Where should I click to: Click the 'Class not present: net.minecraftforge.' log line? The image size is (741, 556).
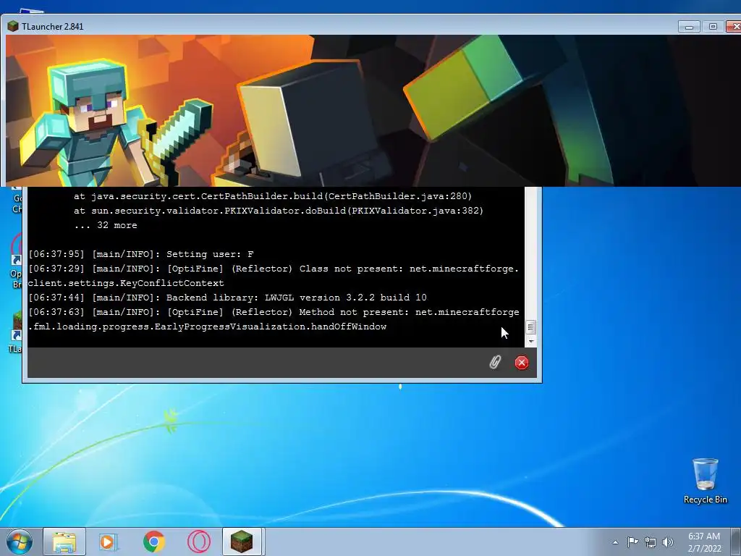pos(273,269)
